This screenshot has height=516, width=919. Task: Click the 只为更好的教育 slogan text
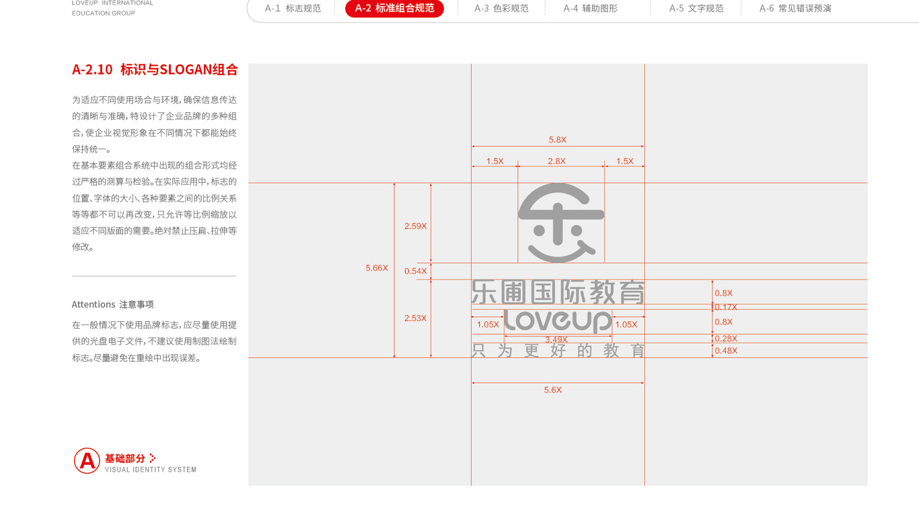click(x=558, y=350)
